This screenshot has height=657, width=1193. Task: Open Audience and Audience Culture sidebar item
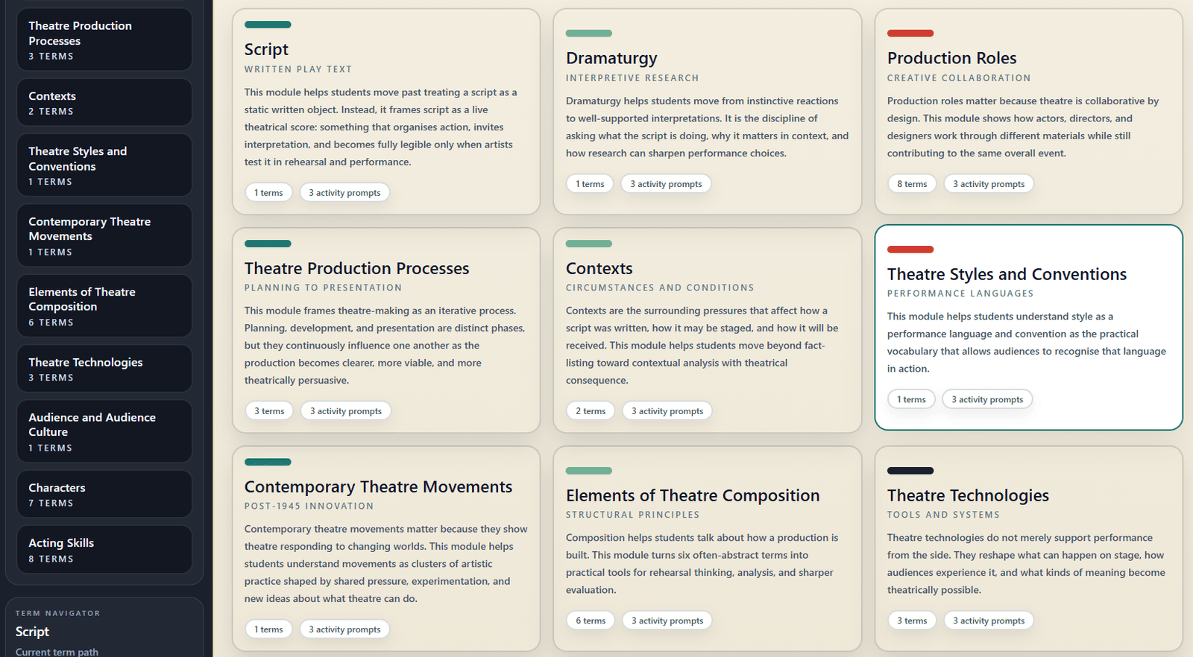point(104,431)
